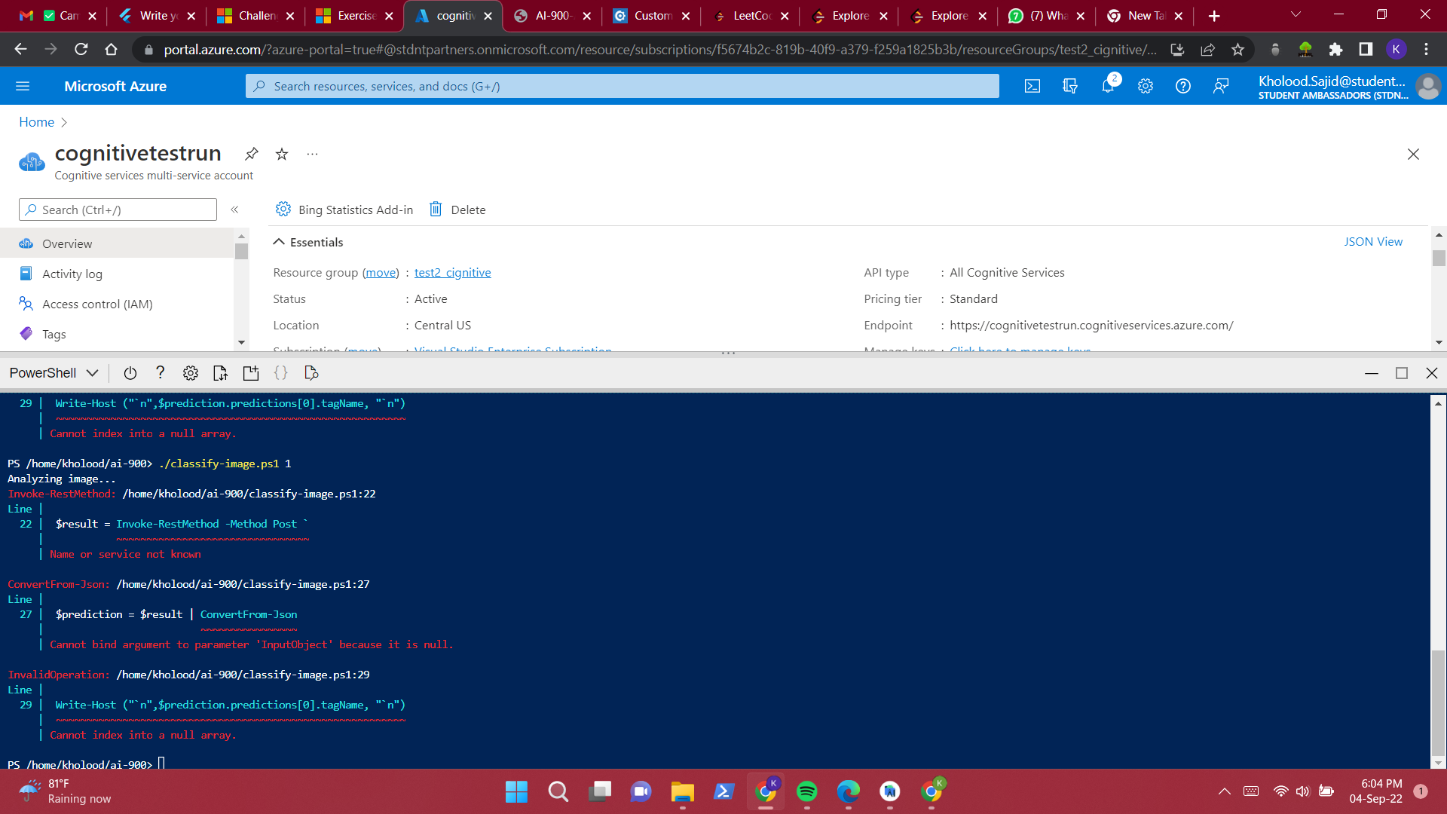Upload or download files in Cloud Shell
The width and height of the screenshot is (1447, 814).
(220, 372)
